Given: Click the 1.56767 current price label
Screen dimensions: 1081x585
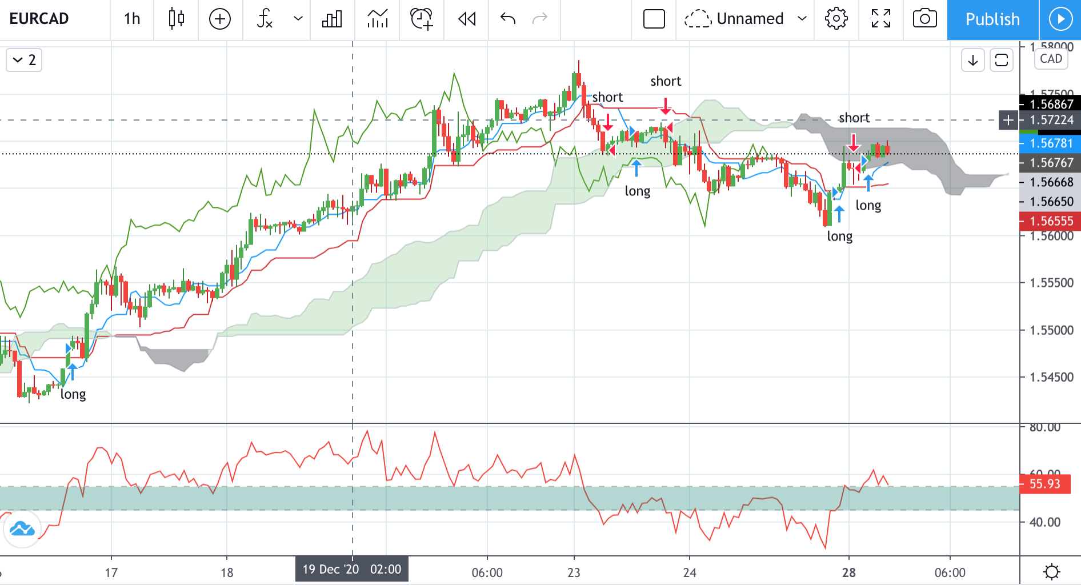Looking at the screenshot, I should point(1050,163).
